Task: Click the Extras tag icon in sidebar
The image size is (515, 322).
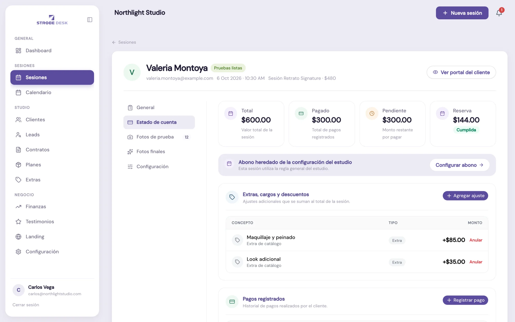Action: click(x=18, y=180)
